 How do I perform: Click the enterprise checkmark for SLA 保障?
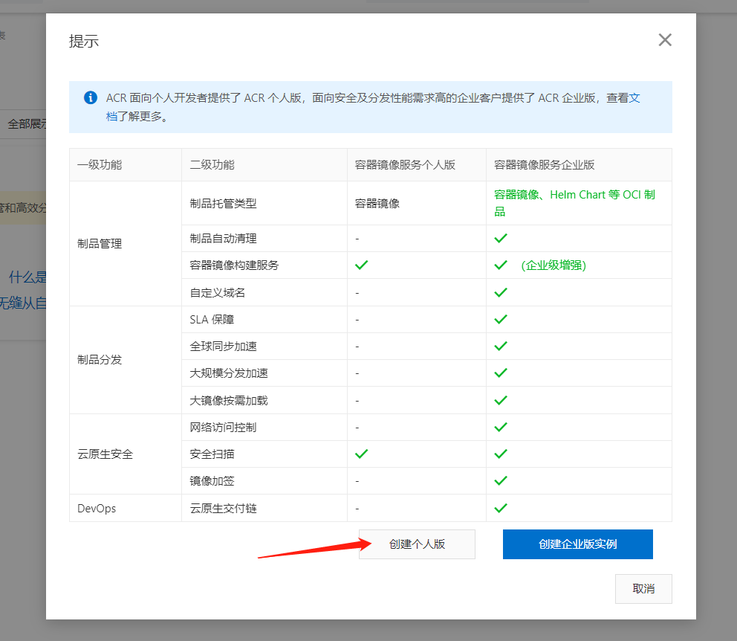coord(501,319)
